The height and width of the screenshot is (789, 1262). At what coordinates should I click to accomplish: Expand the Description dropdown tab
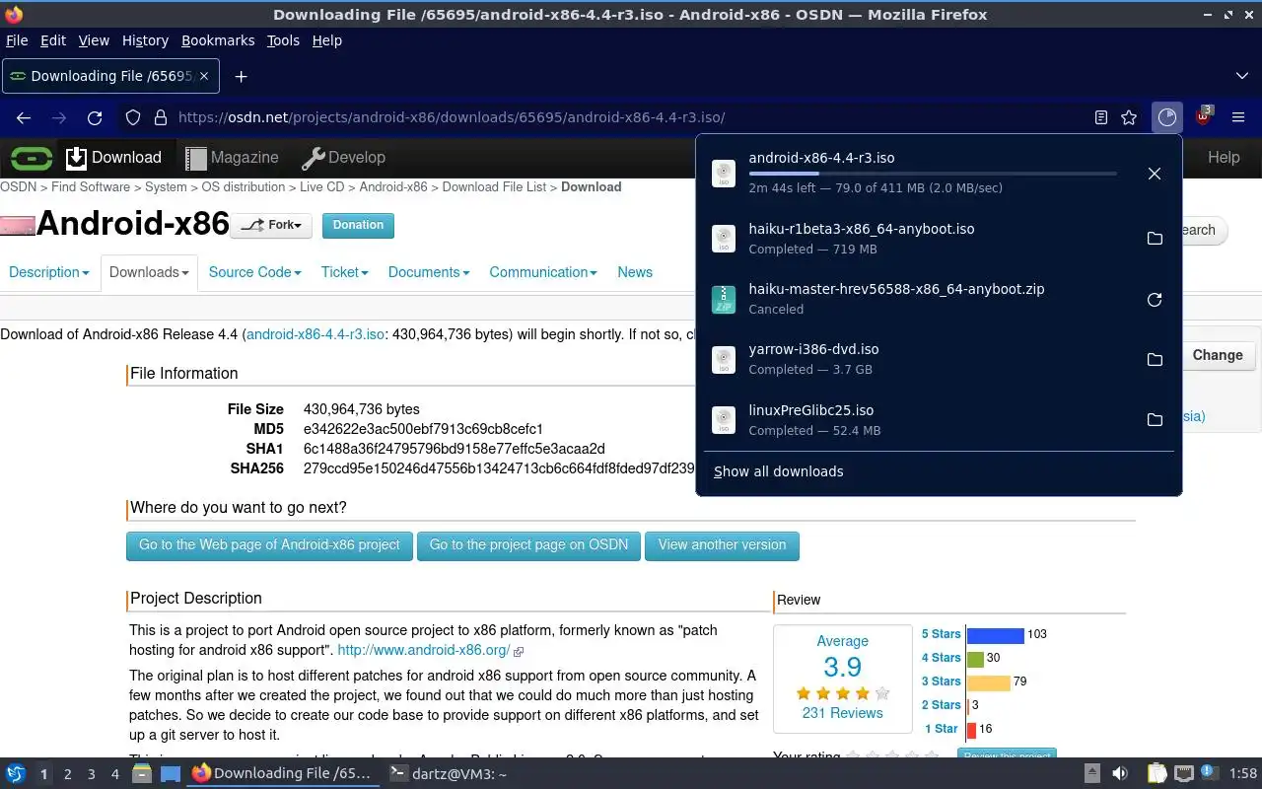(48, 272)
